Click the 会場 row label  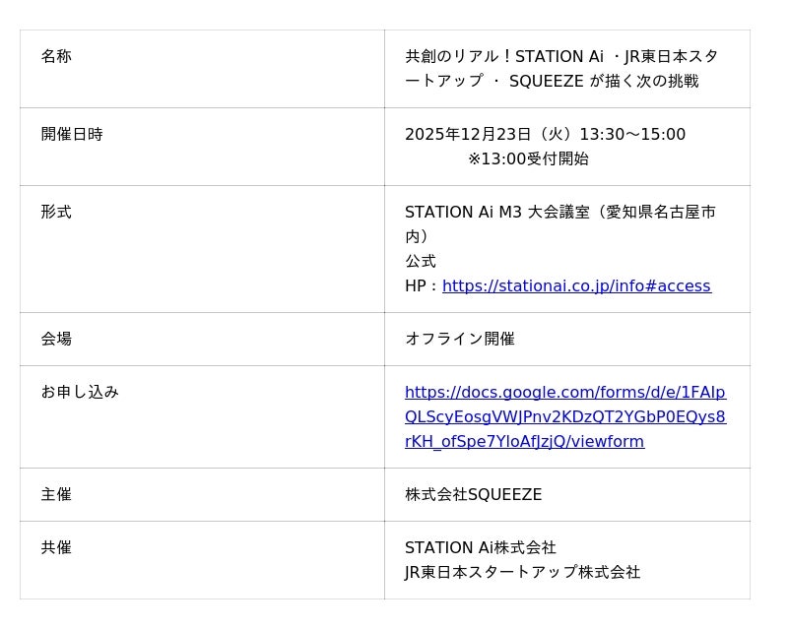[56, 340]
